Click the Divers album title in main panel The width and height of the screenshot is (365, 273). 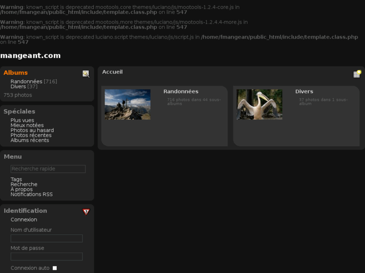coord(304,92)
